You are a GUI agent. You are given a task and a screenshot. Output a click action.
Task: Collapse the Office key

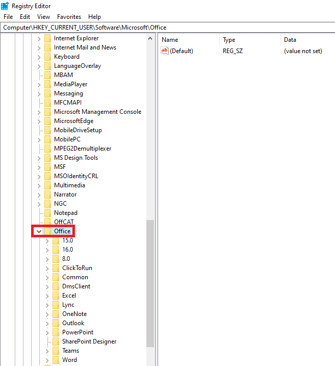click(39, 231)
